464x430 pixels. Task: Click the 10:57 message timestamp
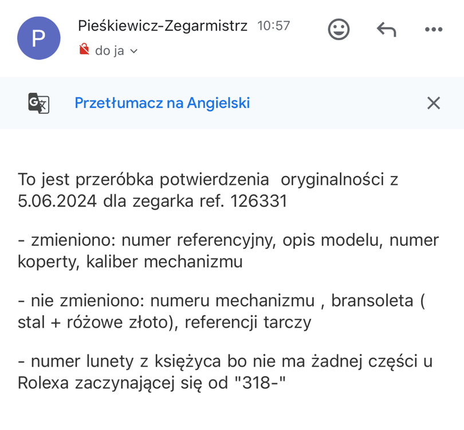274,26
